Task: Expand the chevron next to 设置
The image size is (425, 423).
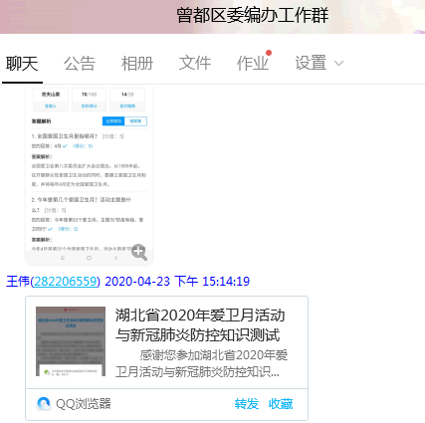Action: coord(338,64)
